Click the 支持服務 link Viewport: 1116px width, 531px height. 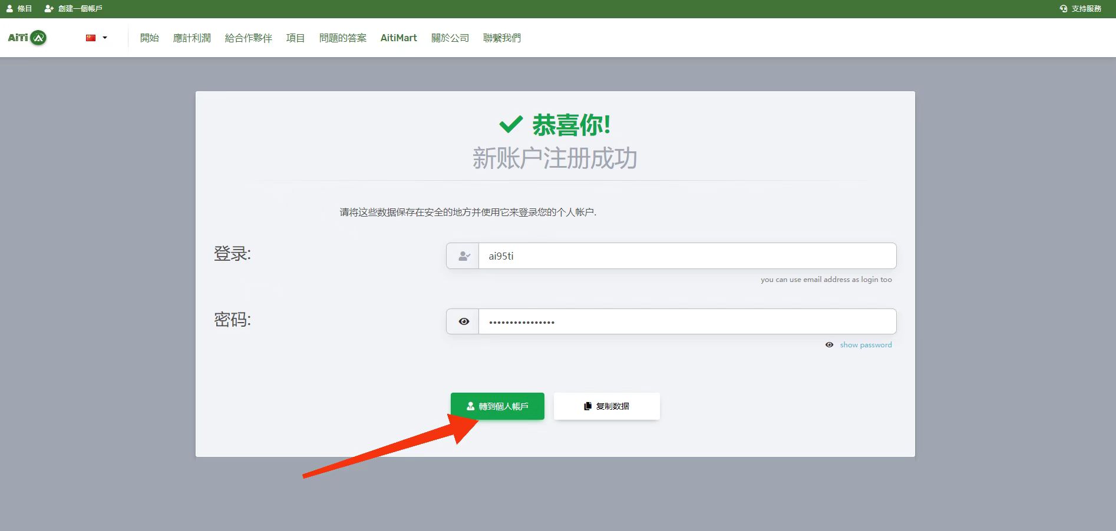(1086, 8)
